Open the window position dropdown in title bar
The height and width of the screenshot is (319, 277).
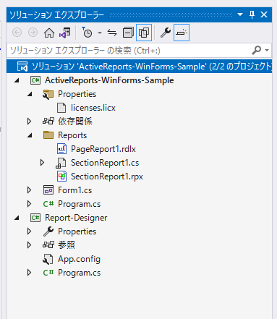point(240,14)
